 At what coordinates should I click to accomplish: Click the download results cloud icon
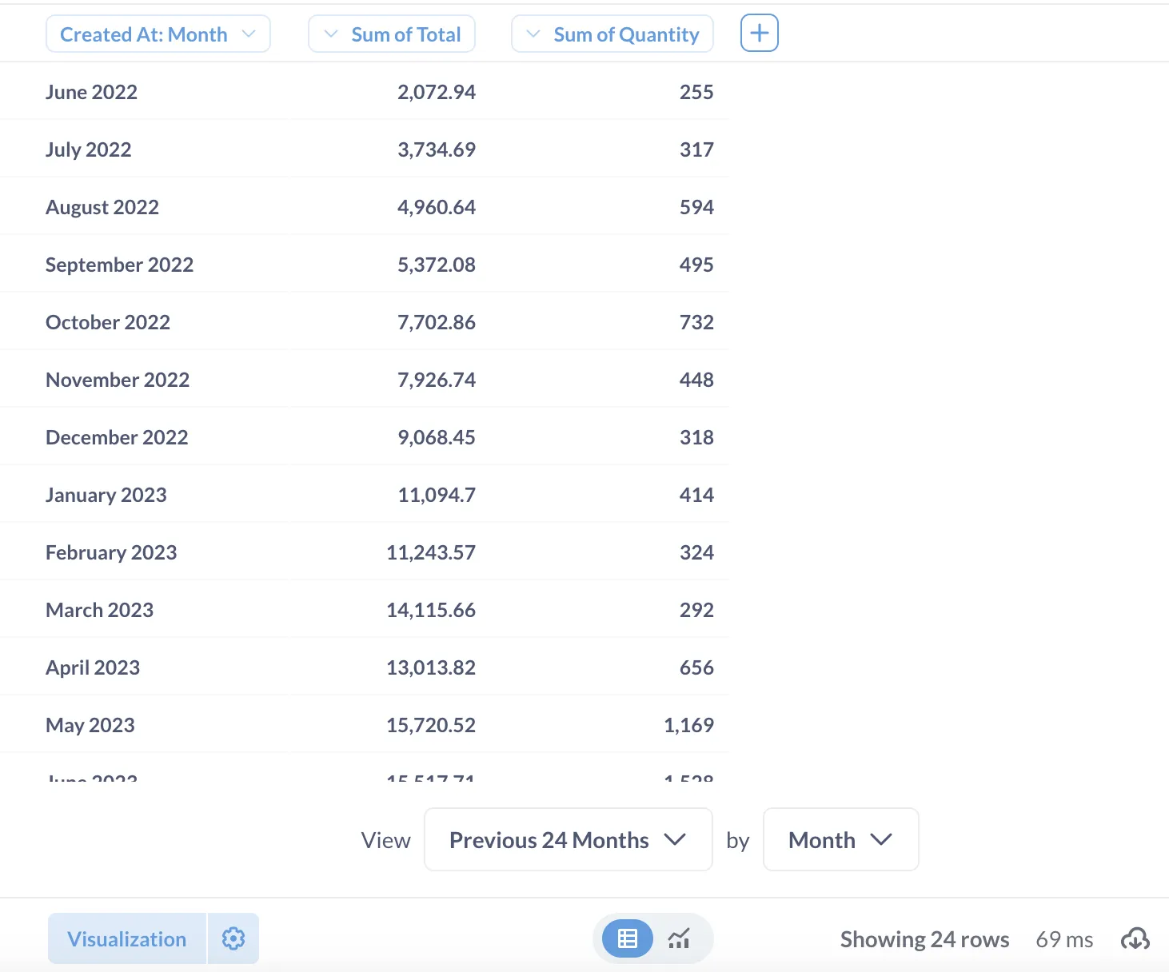pos(1135,939)
